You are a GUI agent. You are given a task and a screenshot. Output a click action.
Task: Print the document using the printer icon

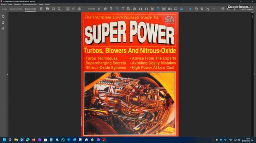[x=47, y=9]
